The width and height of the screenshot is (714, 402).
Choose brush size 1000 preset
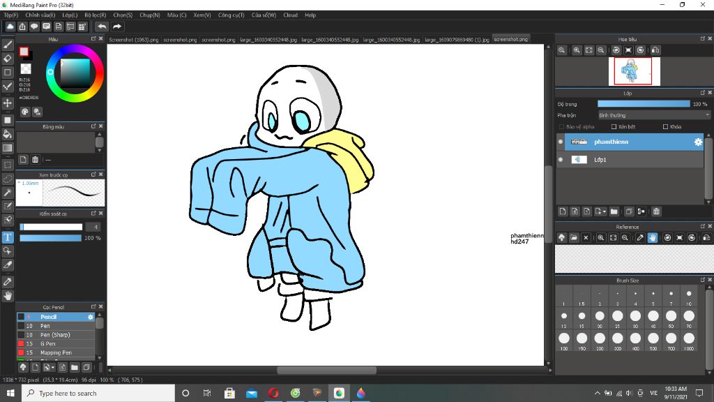[688, 340]
